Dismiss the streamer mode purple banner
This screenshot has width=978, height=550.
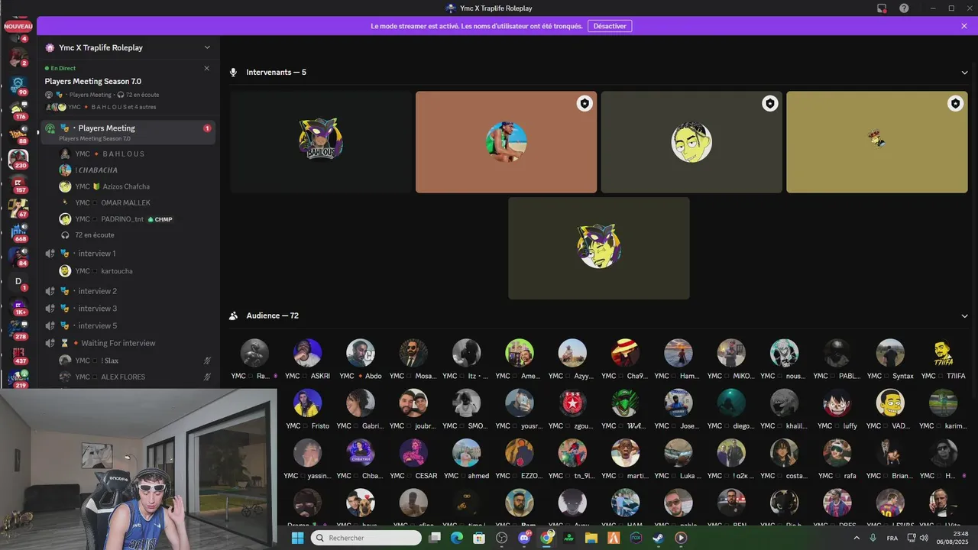point(964,26)
